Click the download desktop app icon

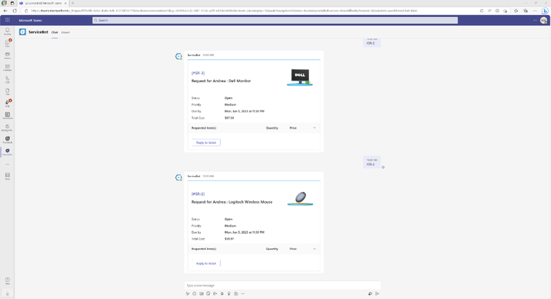pos(7,293)
